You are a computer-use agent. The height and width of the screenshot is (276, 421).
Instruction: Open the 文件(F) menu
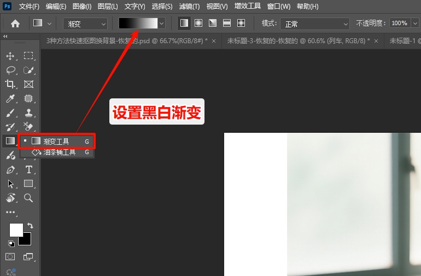pyautogui.click(x=30, y=6)
